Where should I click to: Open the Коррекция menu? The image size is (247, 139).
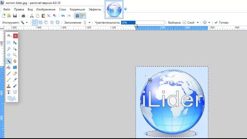[x=77, y=9]
